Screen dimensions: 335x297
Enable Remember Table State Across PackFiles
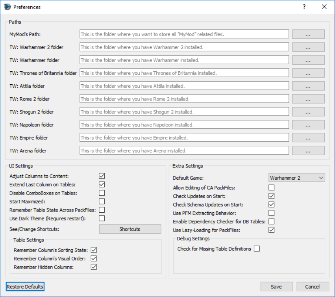[102, 210]
